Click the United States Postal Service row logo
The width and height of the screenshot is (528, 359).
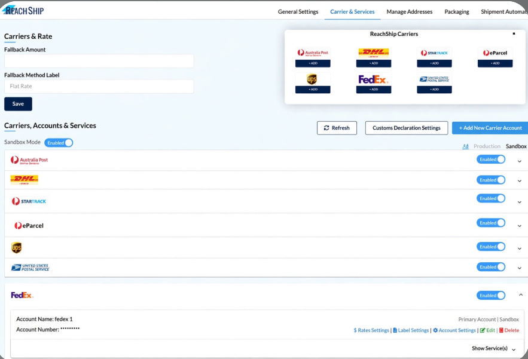pyautogui.click(x=30, y=268)
